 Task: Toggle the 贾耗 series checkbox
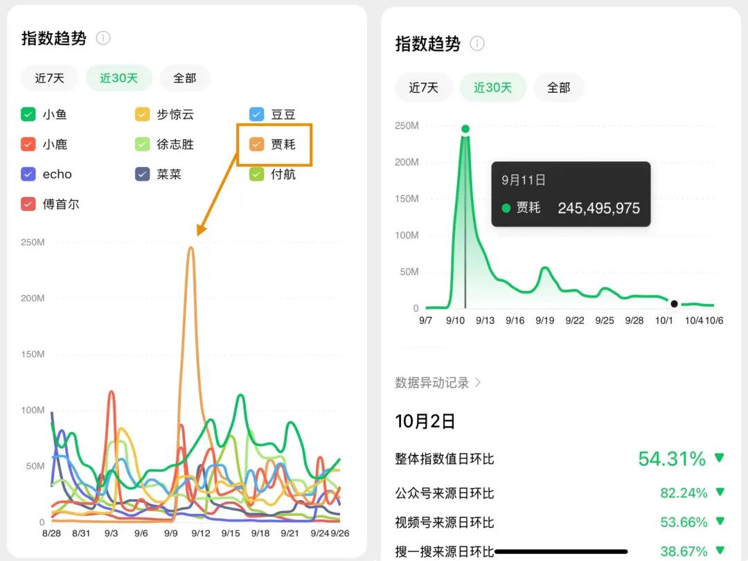pos(257,144)
